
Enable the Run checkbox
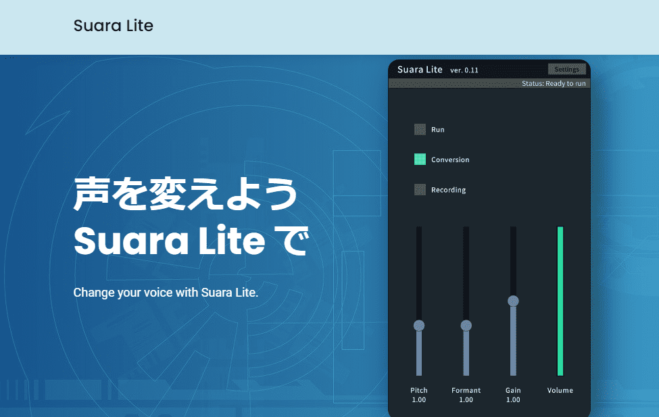point(420,130)
